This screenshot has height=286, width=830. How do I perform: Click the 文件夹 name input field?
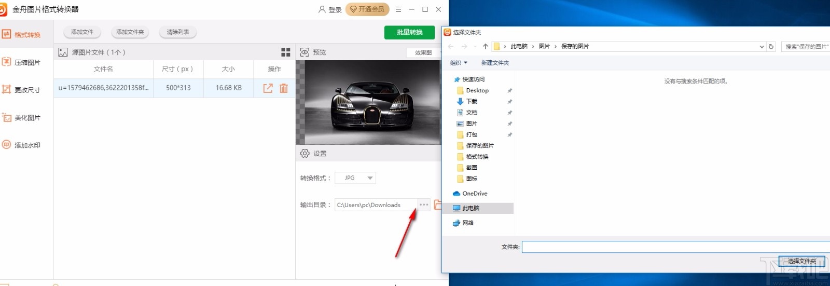676,247
